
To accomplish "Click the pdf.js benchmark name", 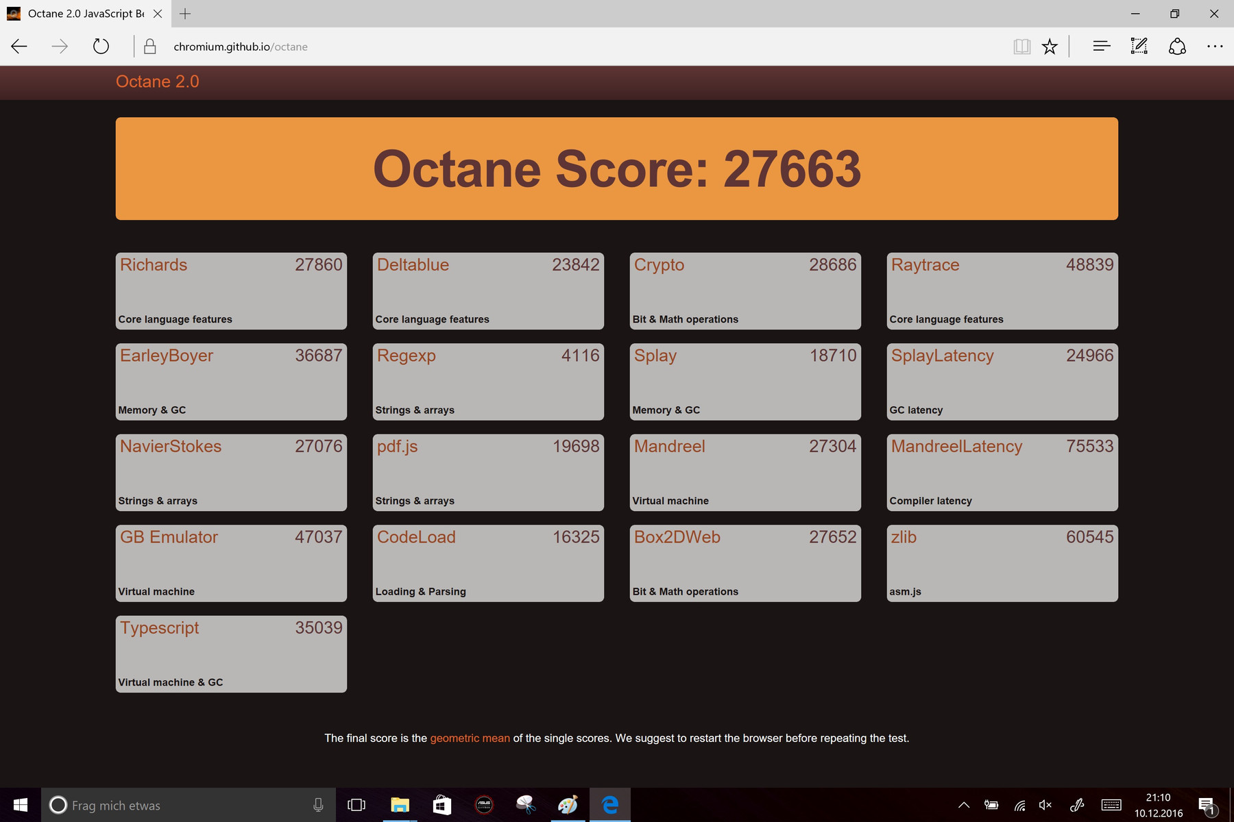I will tap(398, 447).
